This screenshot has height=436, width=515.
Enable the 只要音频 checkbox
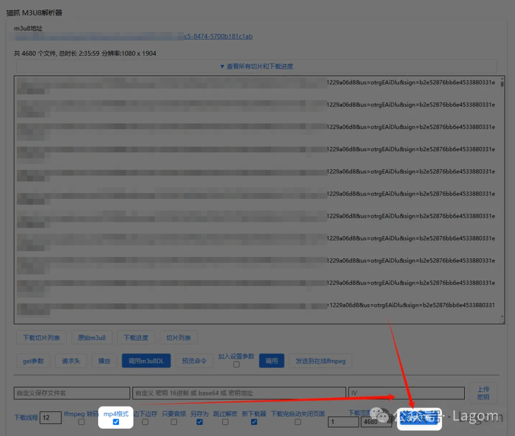pos(174,422)
